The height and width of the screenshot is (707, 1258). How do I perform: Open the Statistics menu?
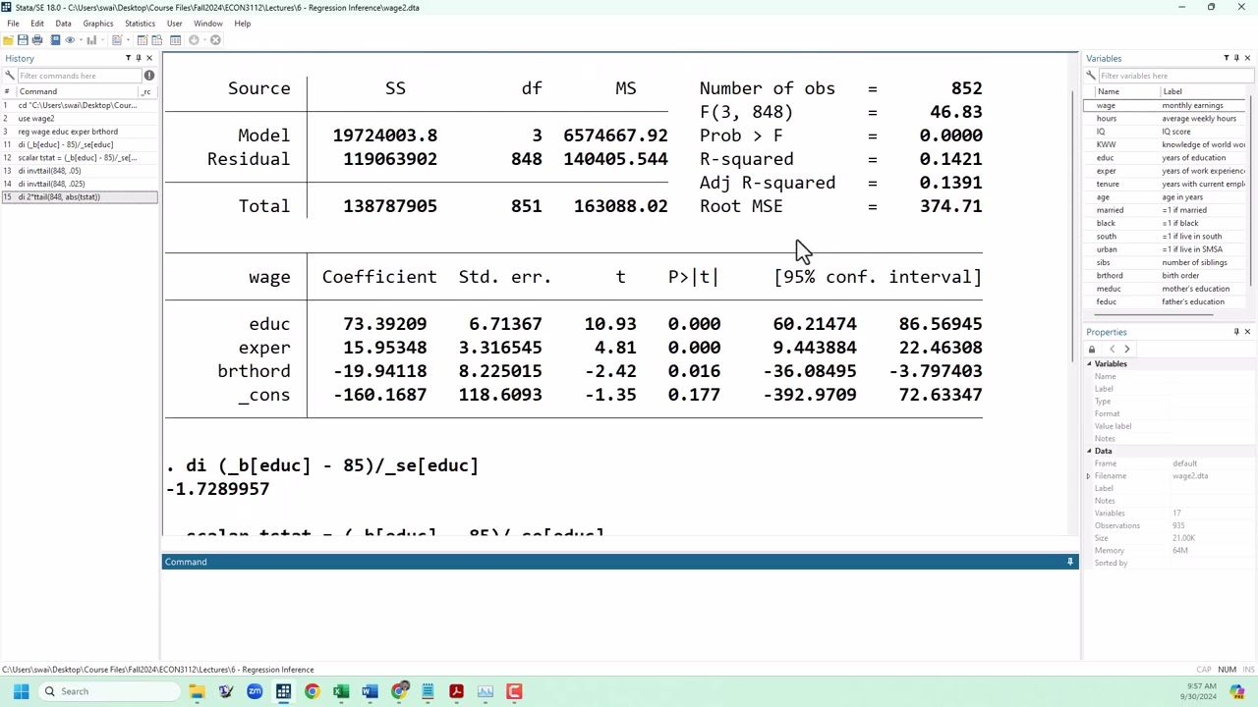(140, 23)
